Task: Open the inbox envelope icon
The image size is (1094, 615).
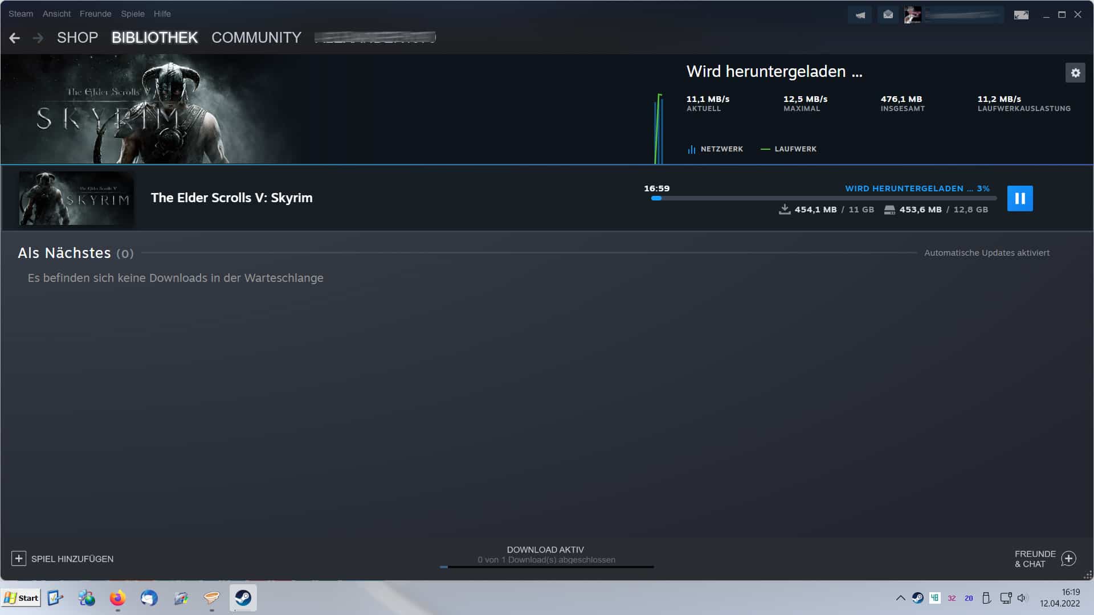Action: [x=888, y=15]
